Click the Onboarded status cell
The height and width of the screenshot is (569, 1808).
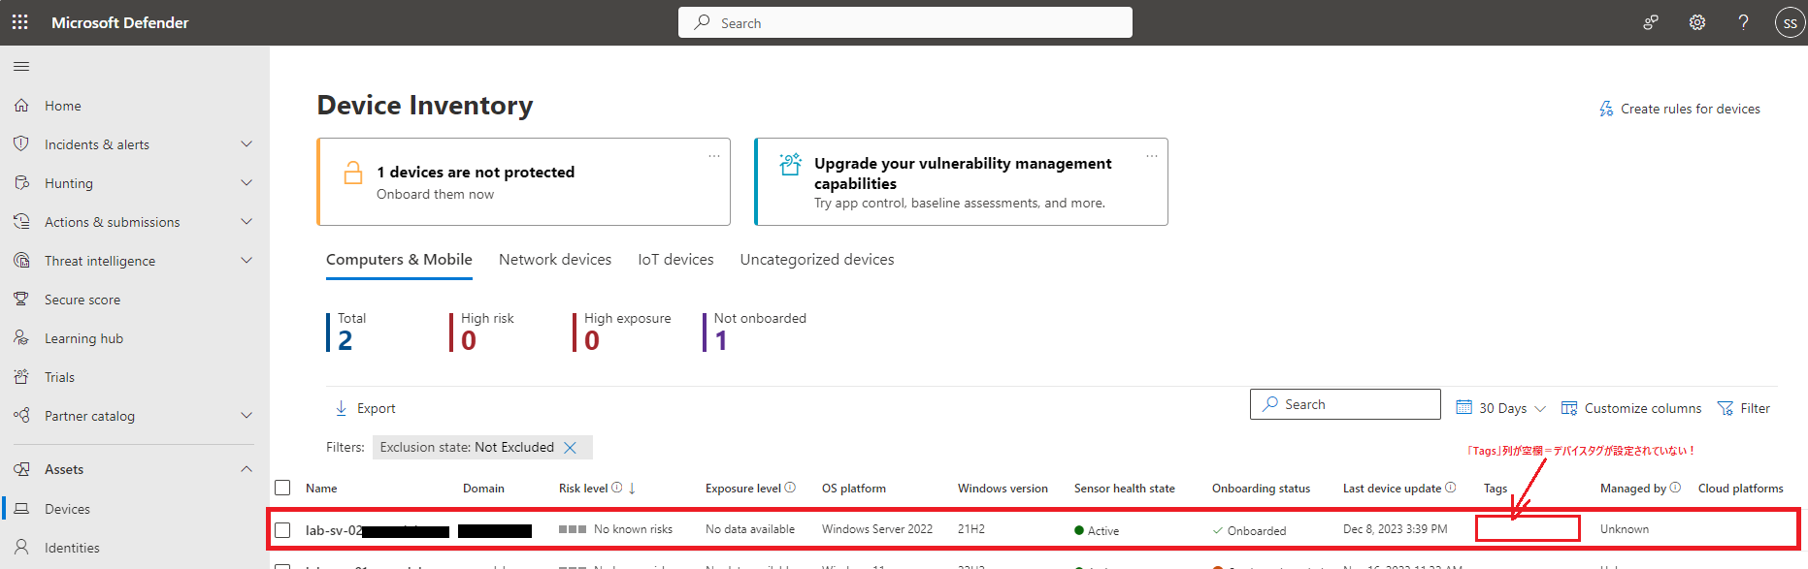click(1249, 530)
